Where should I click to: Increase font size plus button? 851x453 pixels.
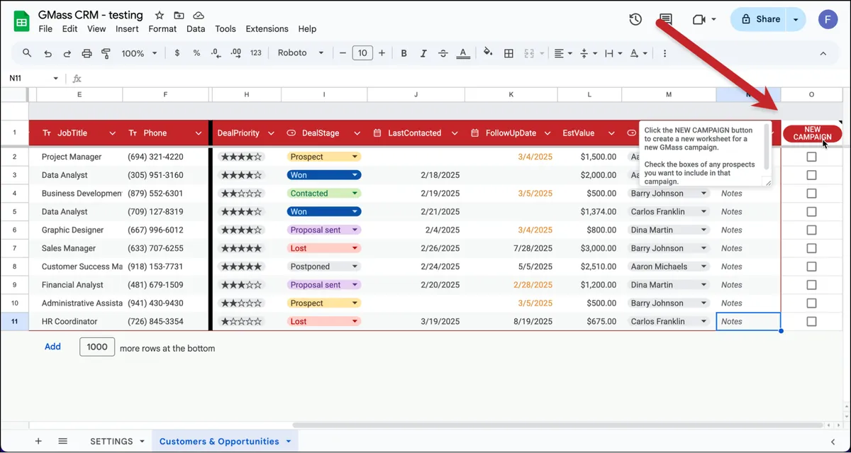point(382,53)
